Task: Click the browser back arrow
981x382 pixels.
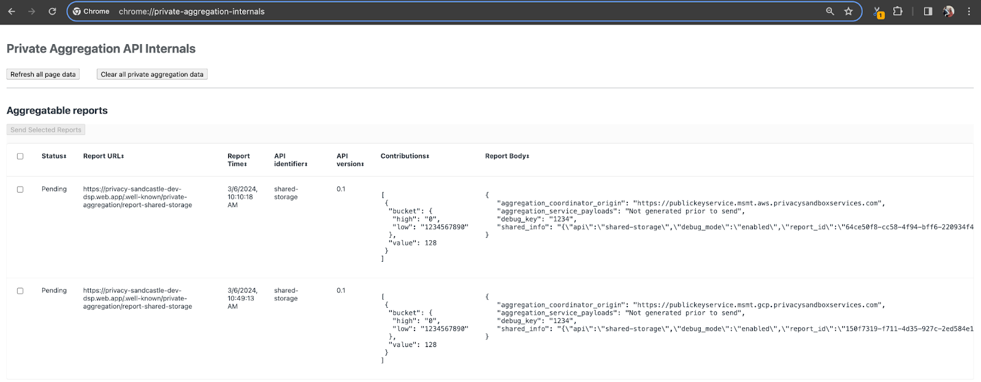Action: (12, 11)
